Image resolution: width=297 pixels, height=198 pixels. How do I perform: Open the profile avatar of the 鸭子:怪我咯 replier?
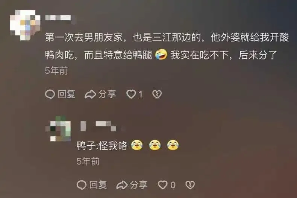[58, 129]
